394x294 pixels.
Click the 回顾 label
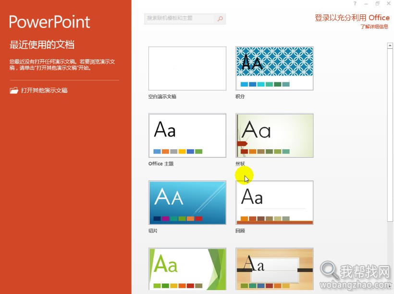click(x=240, y=231)
